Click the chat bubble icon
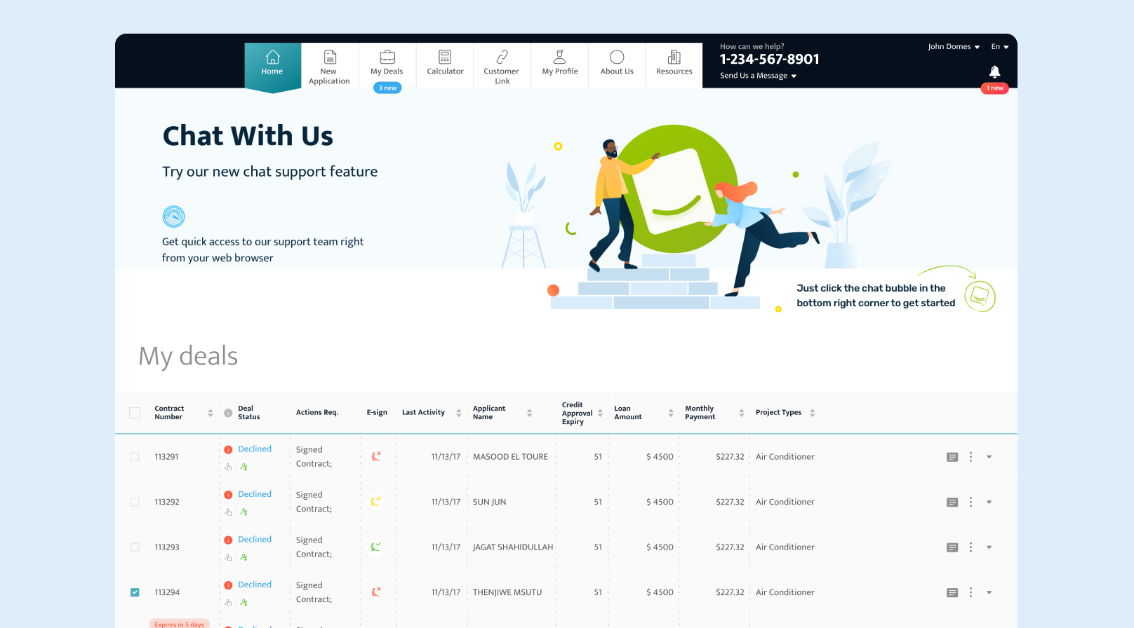 (x=980, y=296)
